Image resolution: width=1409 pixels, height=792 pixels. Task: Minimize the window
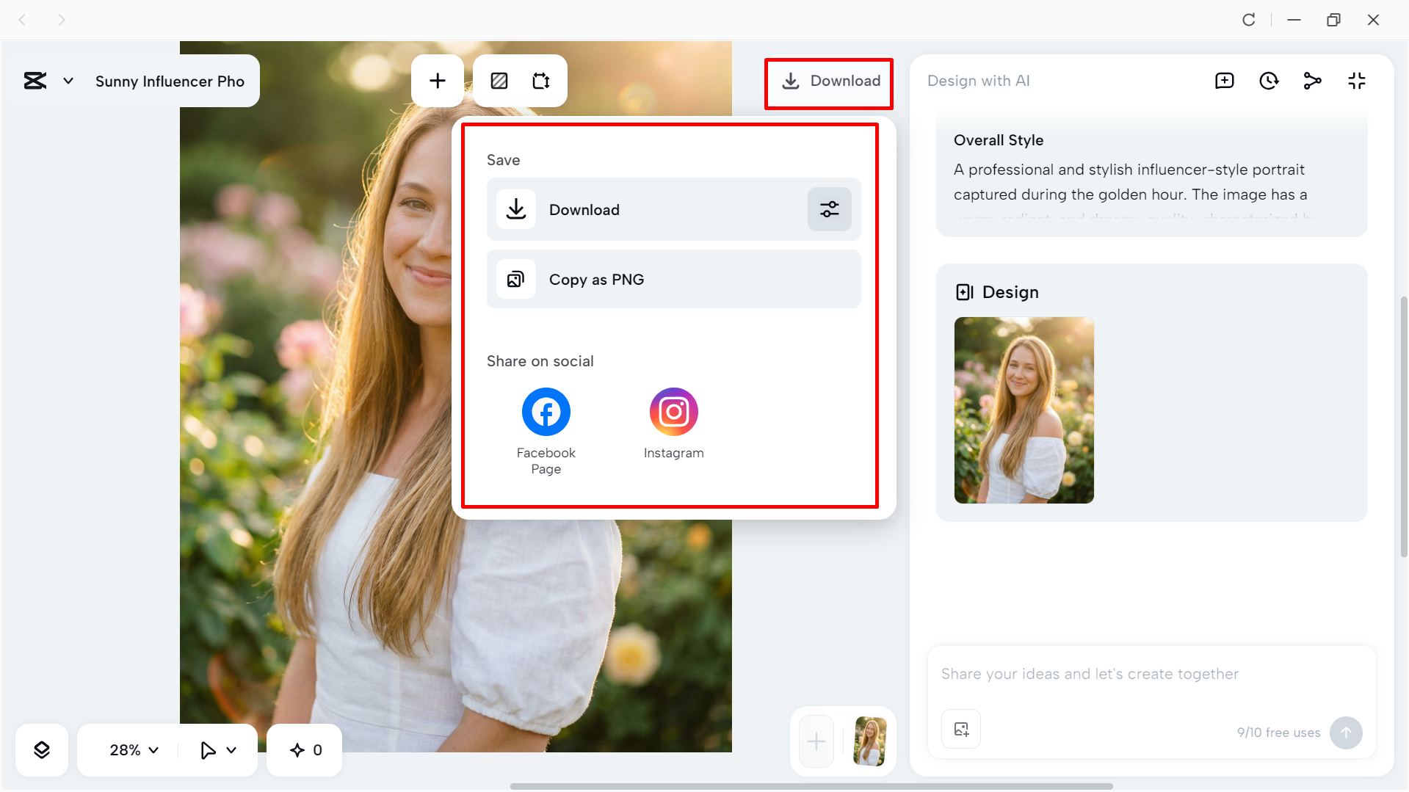coord(1294,20)
